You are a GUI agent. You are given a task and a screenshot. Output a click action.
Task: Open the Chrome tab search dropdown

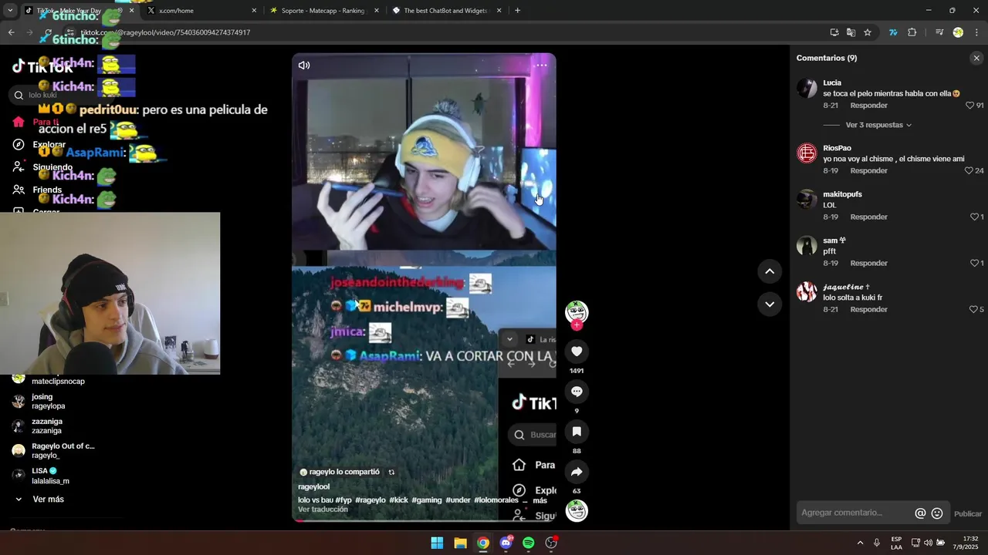click(x=10, y=11)
